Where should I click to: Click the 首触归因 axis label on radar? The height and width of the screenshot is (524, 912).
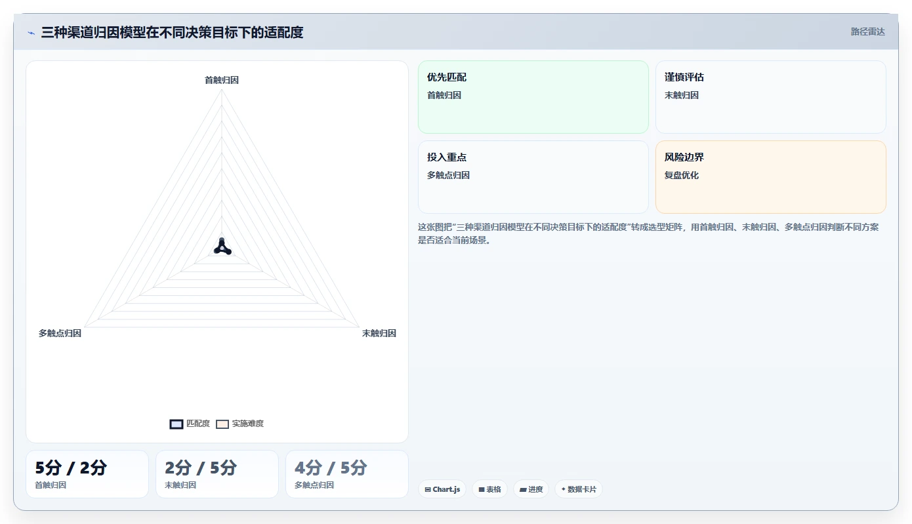(222, 80)
